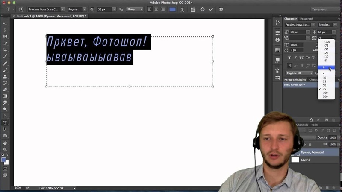Open anti-aliasing Sharp dropdown

[134, 9]
